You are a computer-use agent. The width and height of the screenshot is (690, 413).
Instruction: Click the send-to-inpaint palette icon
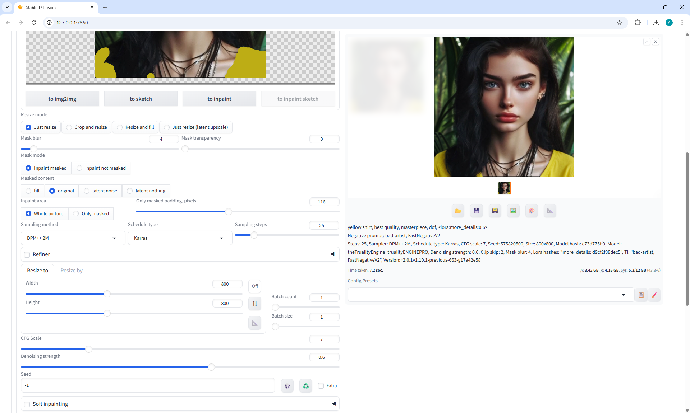[x=532, y=211]
